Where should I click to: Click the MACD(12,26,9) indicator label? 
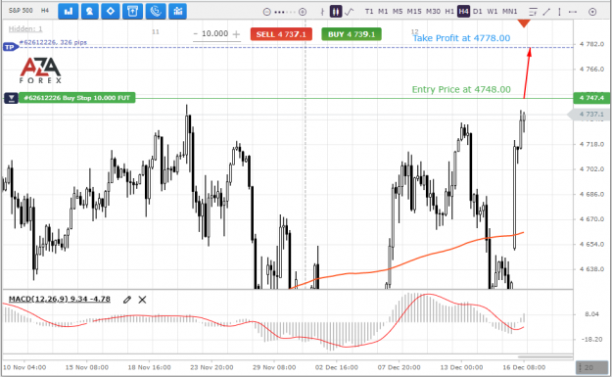[x=60, y=299]
